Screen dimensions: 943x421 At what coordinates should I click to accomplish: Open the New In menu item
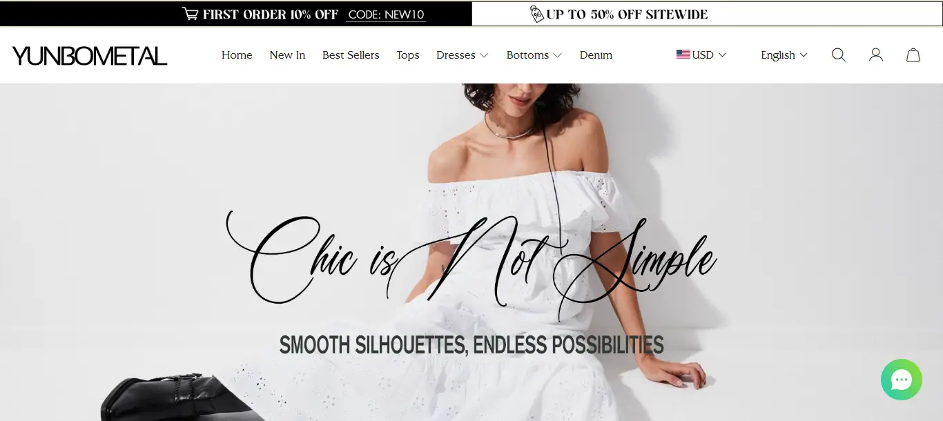(287, 55)
